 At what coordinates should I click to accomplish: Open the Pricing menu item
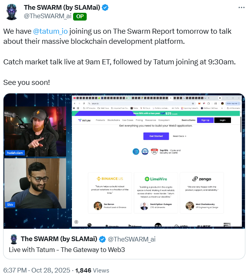tap(139, 120)
